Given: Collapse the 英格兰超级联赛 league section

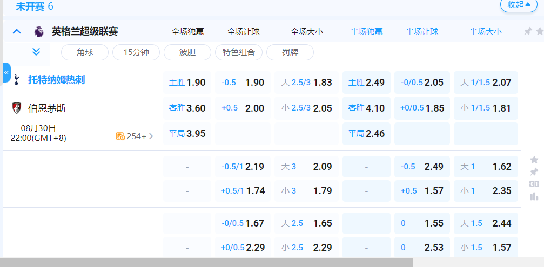Looking at the screenshot, I should (17, 31).
